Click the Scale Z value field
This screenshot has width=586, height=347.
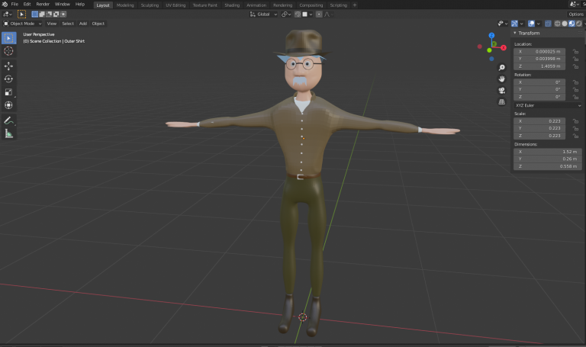tap(539, 136)
